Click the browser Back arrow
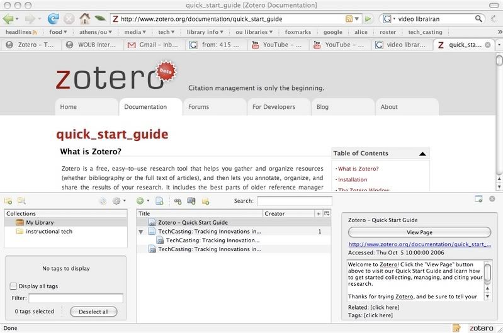The height and width of the screenshot is (333, 503). (x=8, y=19)
